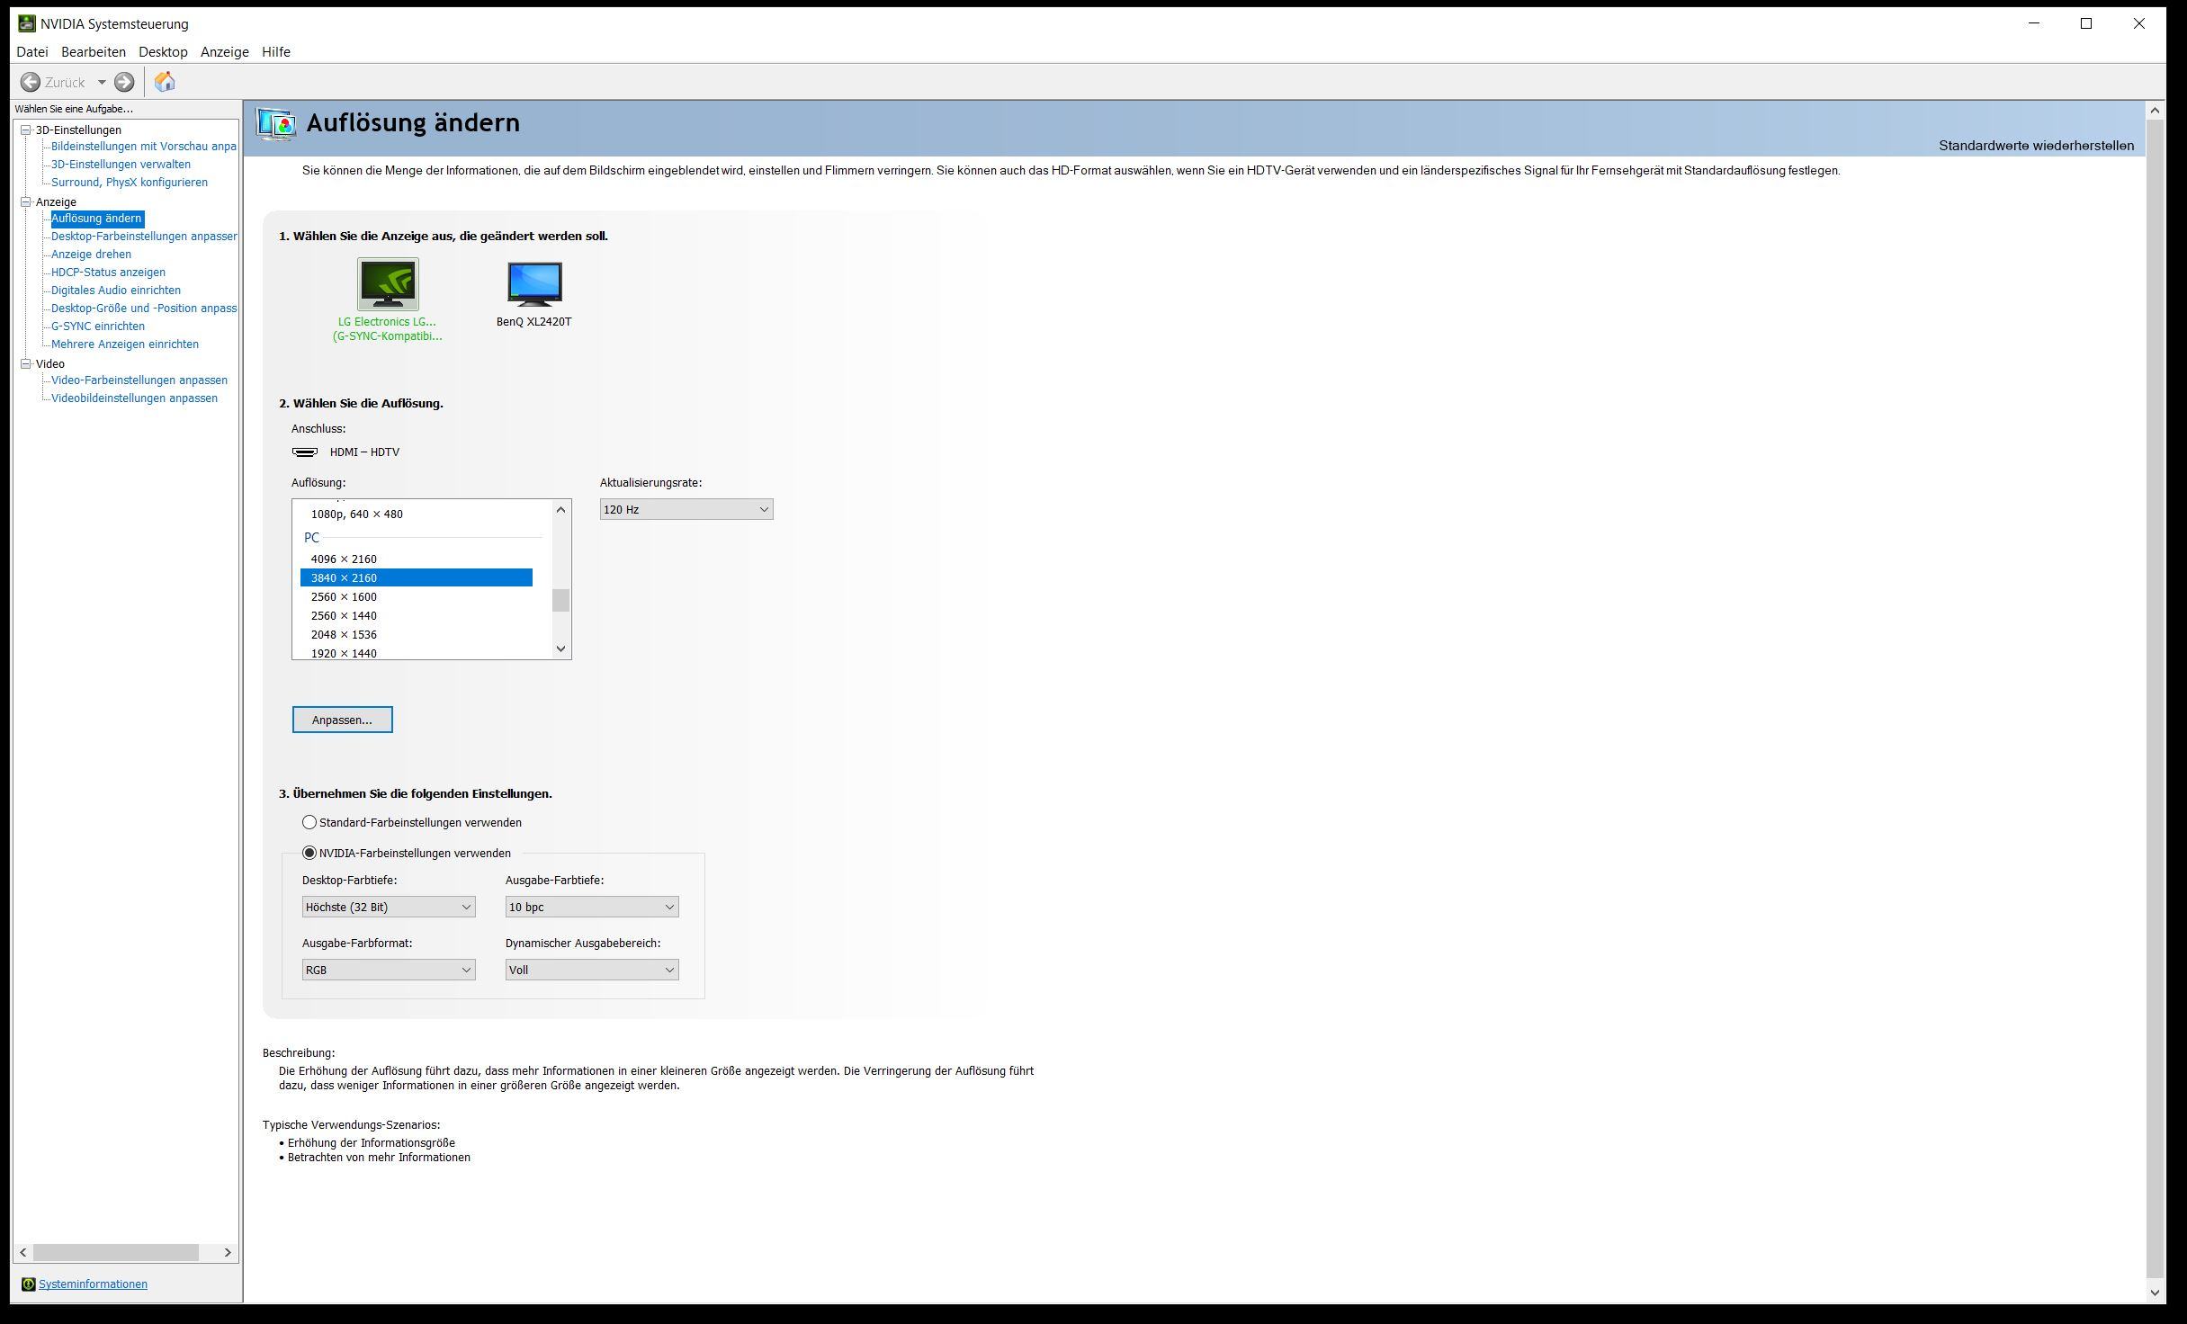The width and height of the screenshot is (2187, 1324).
Task: Select resolution 4096 × 2160
Action: 417,559
